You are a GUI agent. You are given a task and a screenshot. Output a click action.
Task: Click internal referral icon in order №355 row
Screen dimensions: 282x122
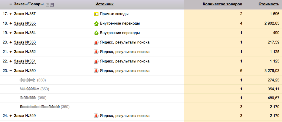[96, 23]
